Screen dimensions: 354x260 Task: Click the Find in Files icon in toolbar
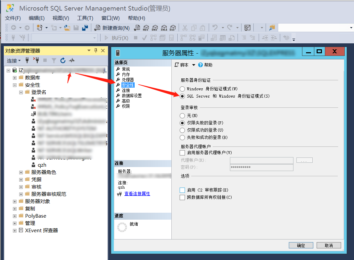click(x=272, y=28)
